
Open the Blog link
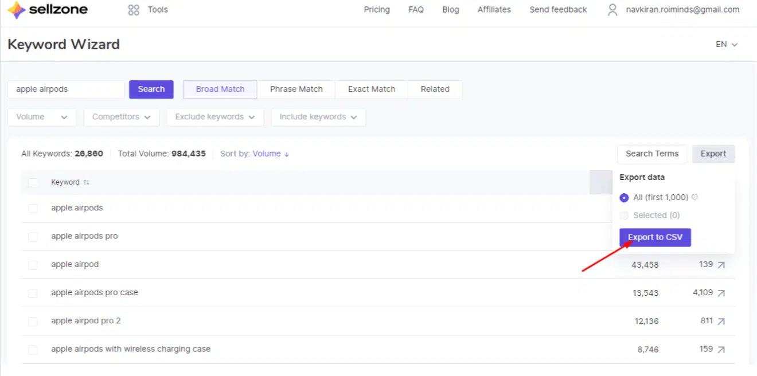click(451, 10)
